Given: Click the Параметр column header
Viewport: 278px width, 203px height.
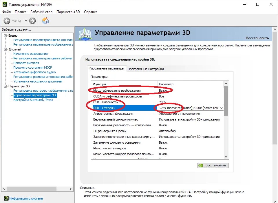Looking at the screenshot, I should [x=190, y=84].
